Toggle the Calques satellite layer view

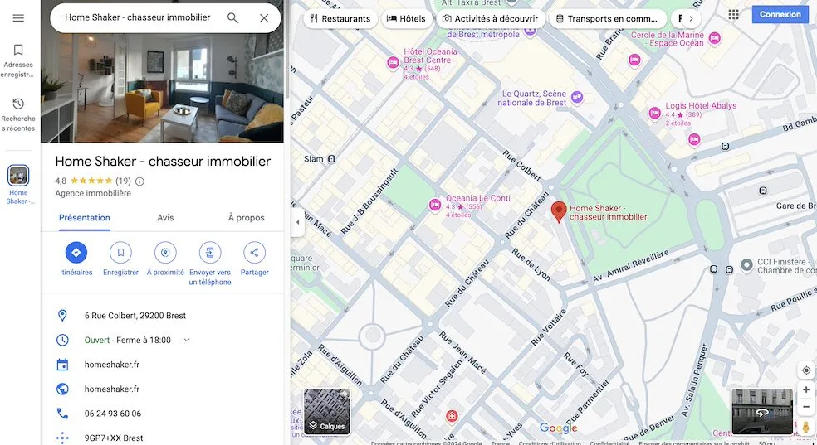pos(327,411)
